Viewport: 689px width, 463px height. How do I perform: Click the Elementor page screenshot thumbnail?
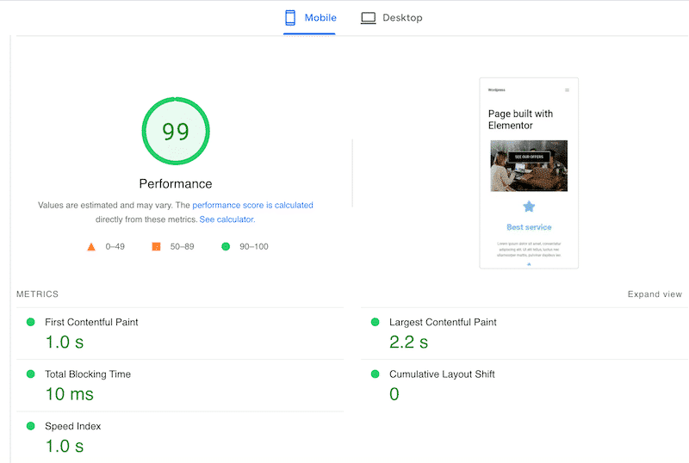tap(529, 173)
